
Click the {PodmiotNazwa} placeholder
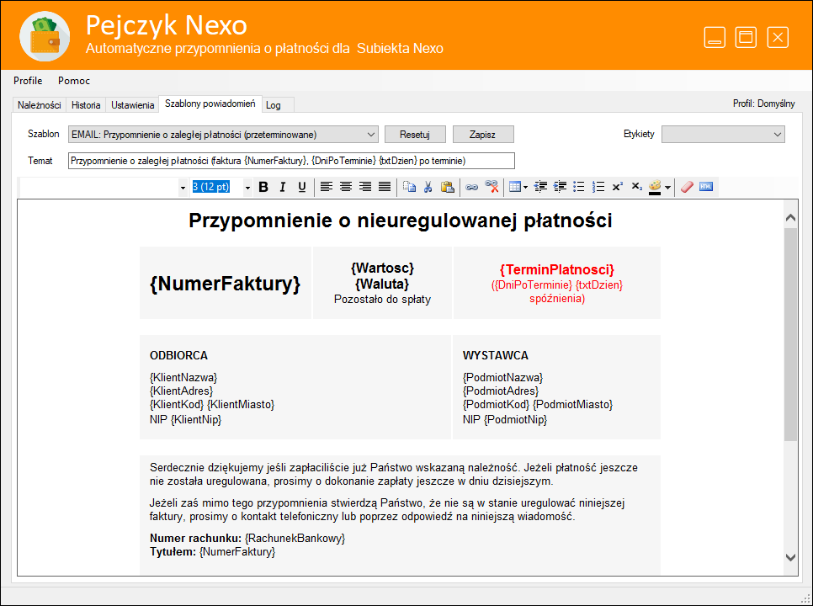tap(503, 377)
